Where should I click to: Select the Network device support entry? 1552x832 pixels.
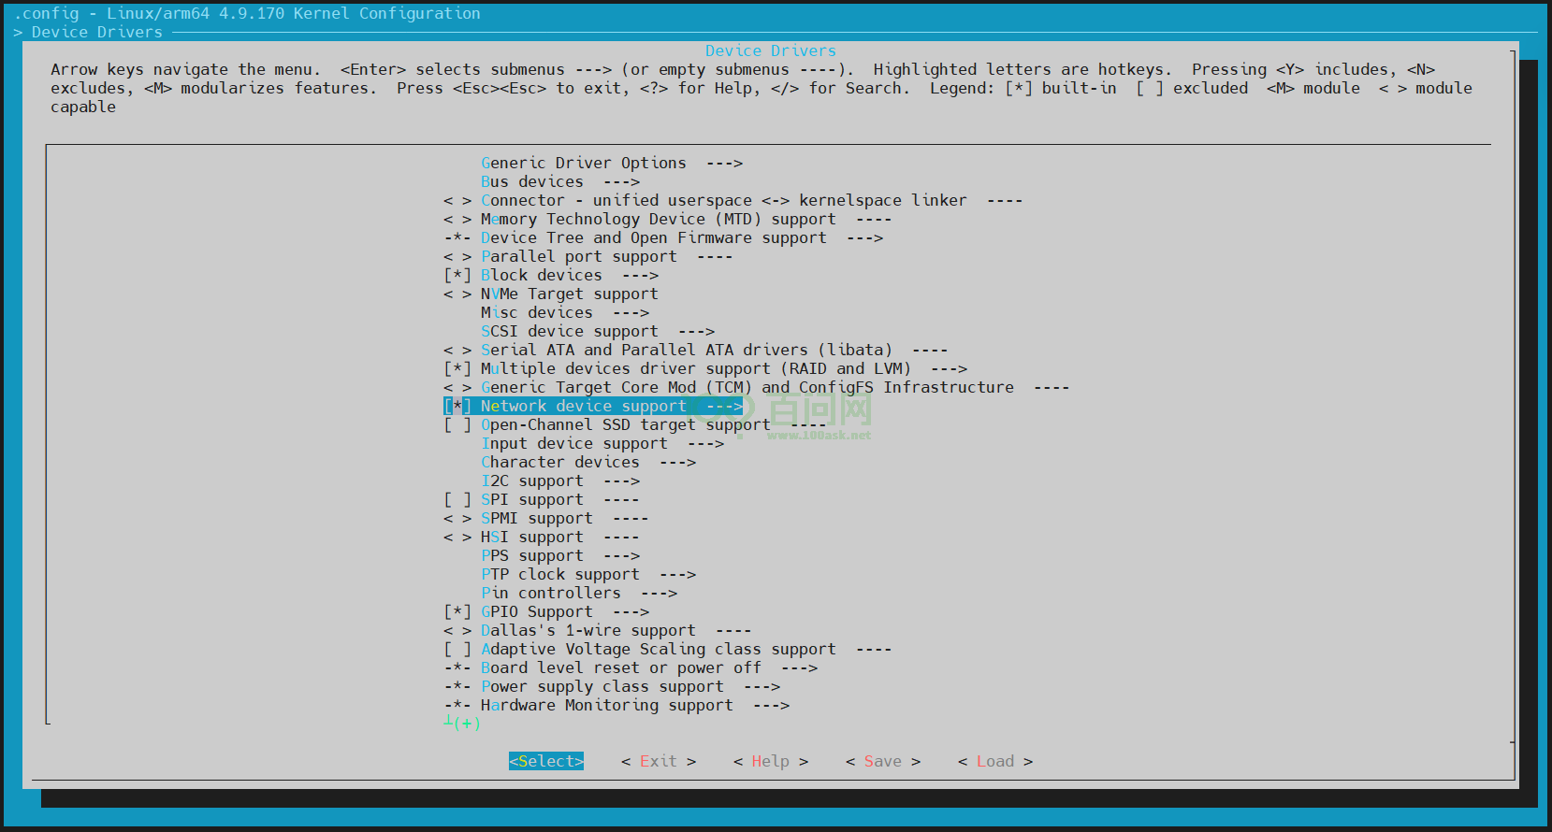click(x=583, y=406)
